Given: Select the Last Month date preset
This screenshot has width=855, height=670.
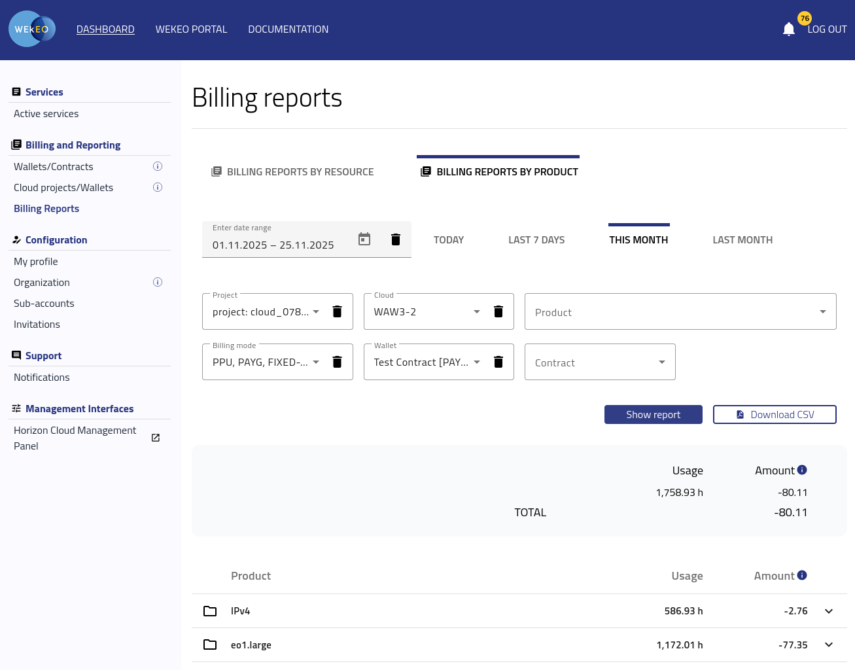Looking at the screenshot, I should coord(742,240).
